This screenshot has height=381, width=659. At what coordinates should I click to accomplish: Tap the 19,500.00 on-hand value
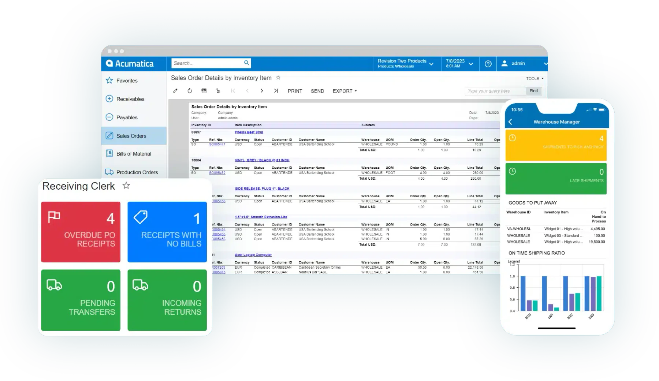tap(597, 242)
